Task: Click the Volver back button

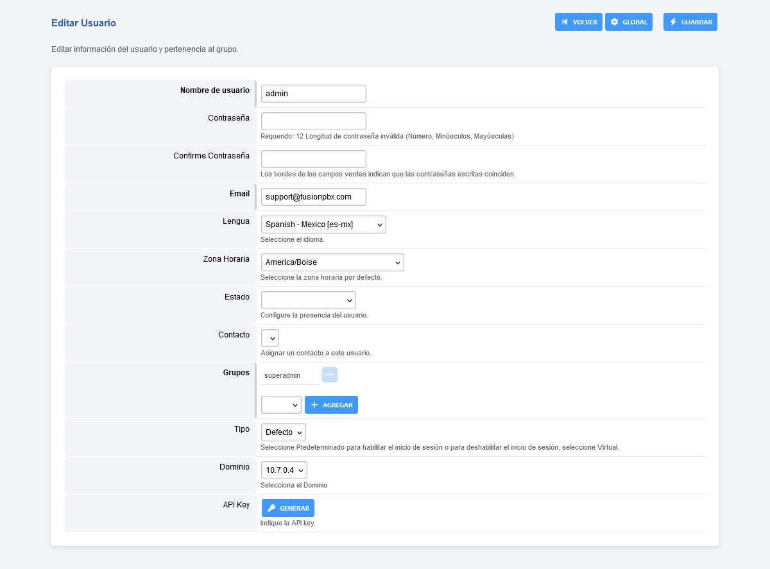Action: point(578,22)
